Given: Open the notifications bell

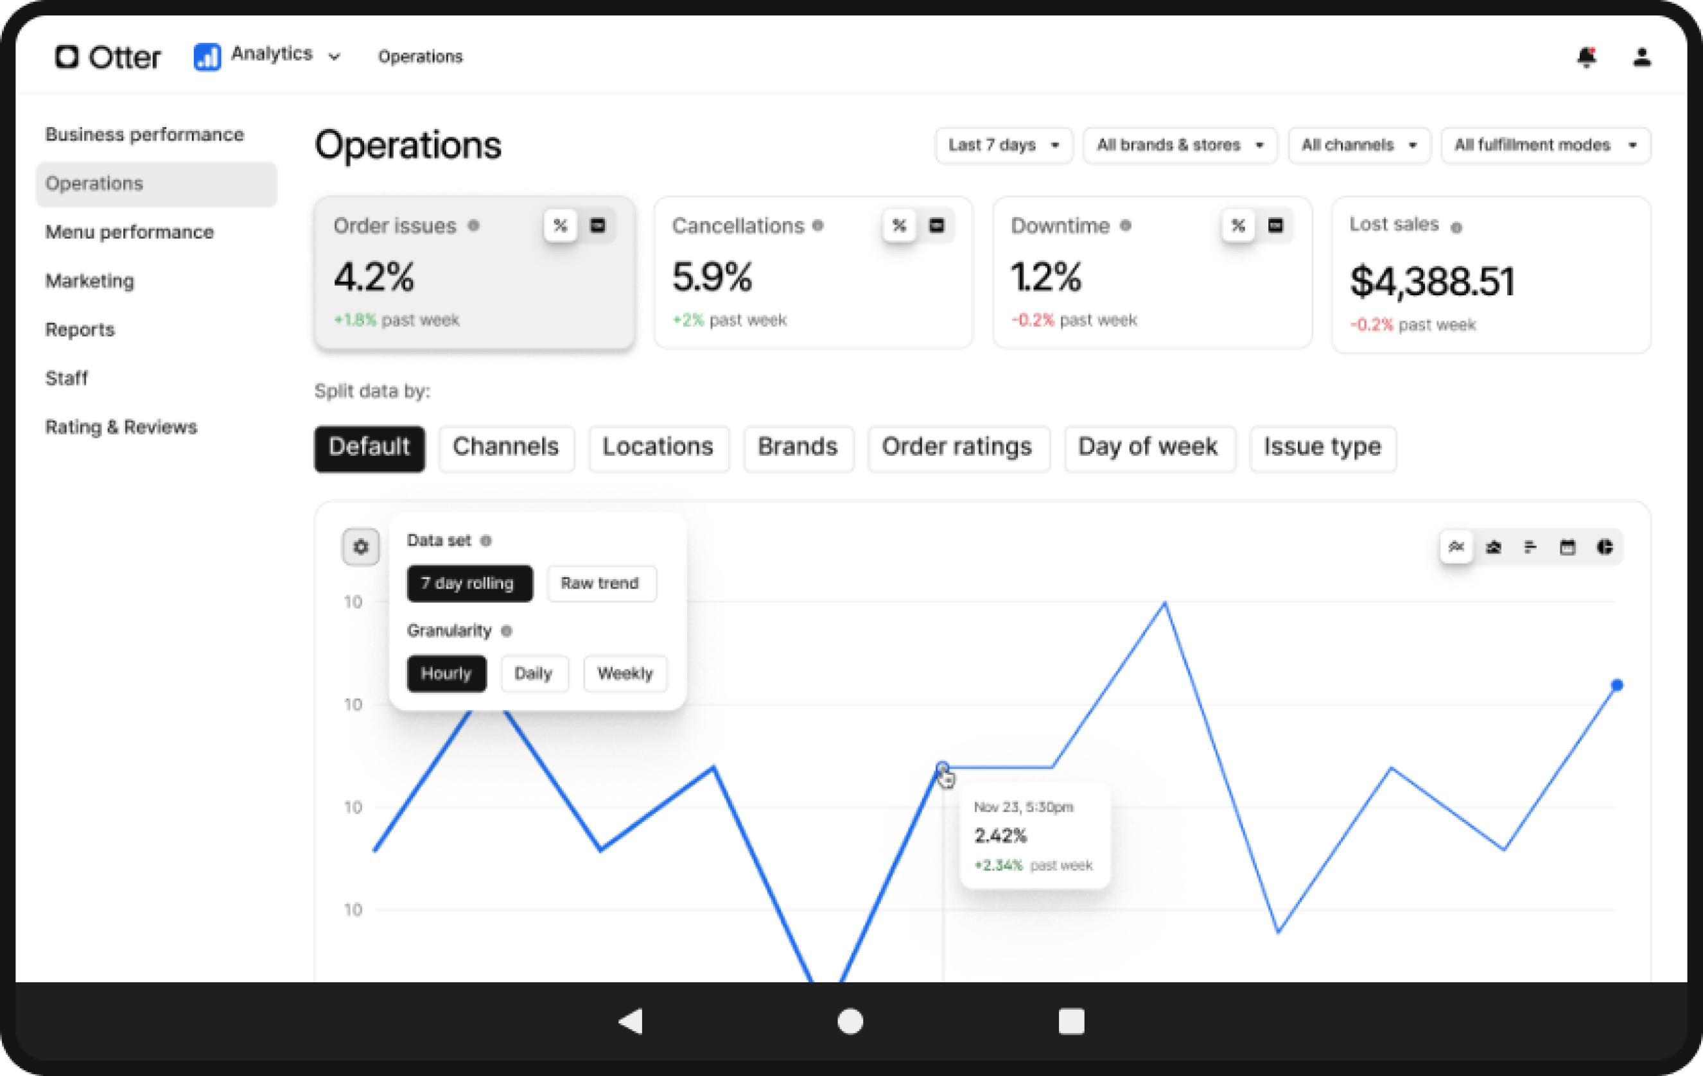Looking at the screenshot, I should coord(1586,56).
